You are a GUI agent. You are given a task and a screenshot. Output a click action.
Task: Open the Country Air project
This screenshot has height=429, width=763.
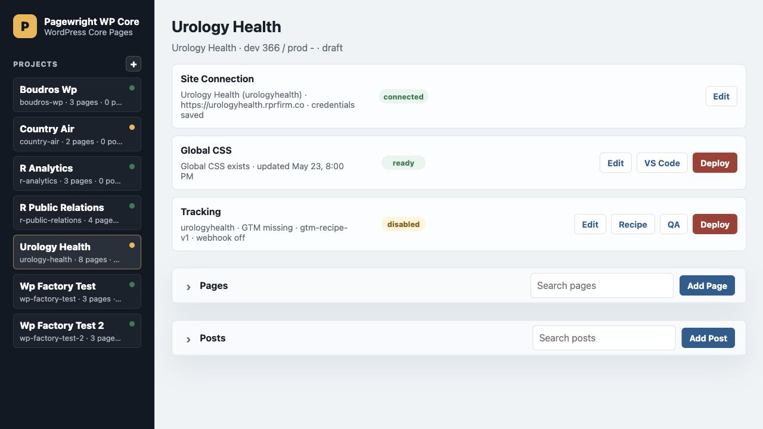pos(77,134)
